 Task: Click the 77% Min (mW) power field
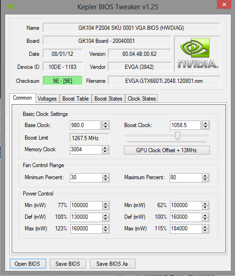[x=86, y=206]
